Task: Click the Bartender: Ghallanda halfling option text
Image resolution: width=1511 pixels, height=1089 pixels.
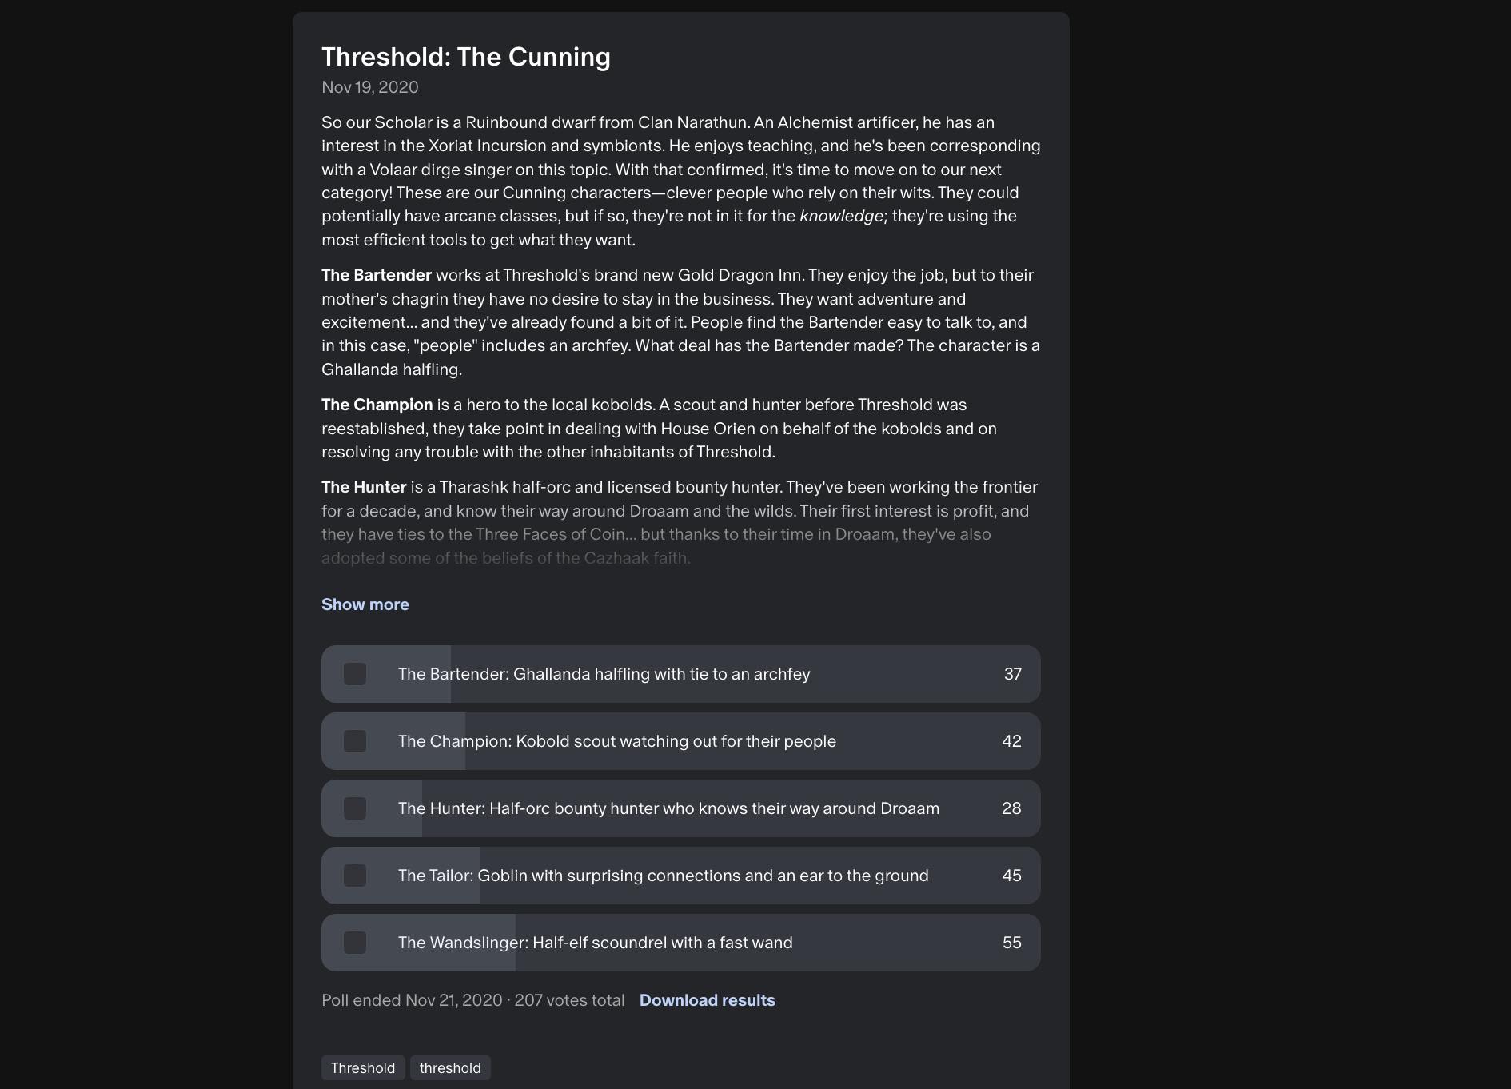Action: [604, 674]
